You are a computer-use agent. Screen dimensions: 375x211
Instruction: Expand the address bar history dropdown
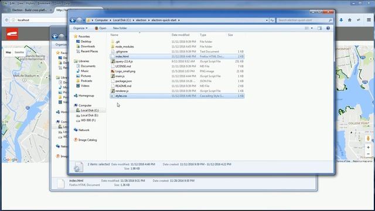pos(267,21)
